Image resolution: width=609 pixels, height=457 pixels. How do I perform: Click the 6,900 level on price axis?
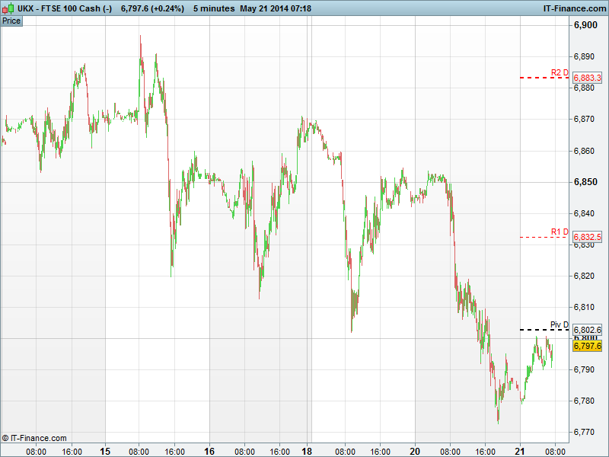click(x=585, y=25)
